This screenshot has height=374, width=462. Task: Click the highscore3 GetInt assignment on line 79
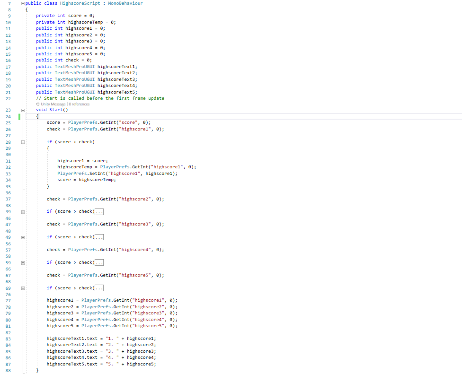click(x=112, y=313)
